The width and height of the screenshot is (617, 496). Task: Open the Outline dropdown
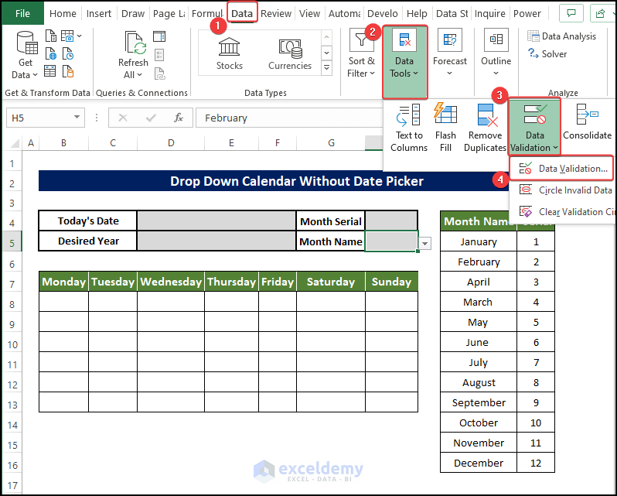(496, 53)
